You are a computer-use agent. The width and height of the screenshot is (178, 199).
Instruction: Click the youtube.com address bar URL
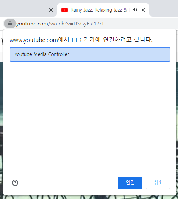pos(60,24)
